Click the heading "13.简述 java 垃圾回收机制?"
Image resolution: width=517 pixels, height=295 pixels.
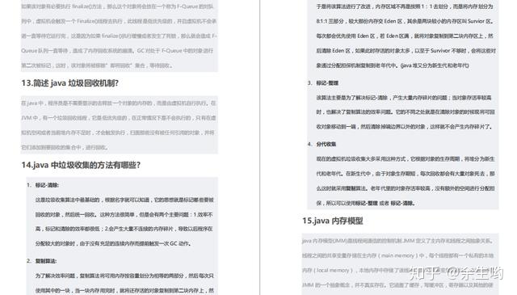pyautogui.click(x=70, y=83)
